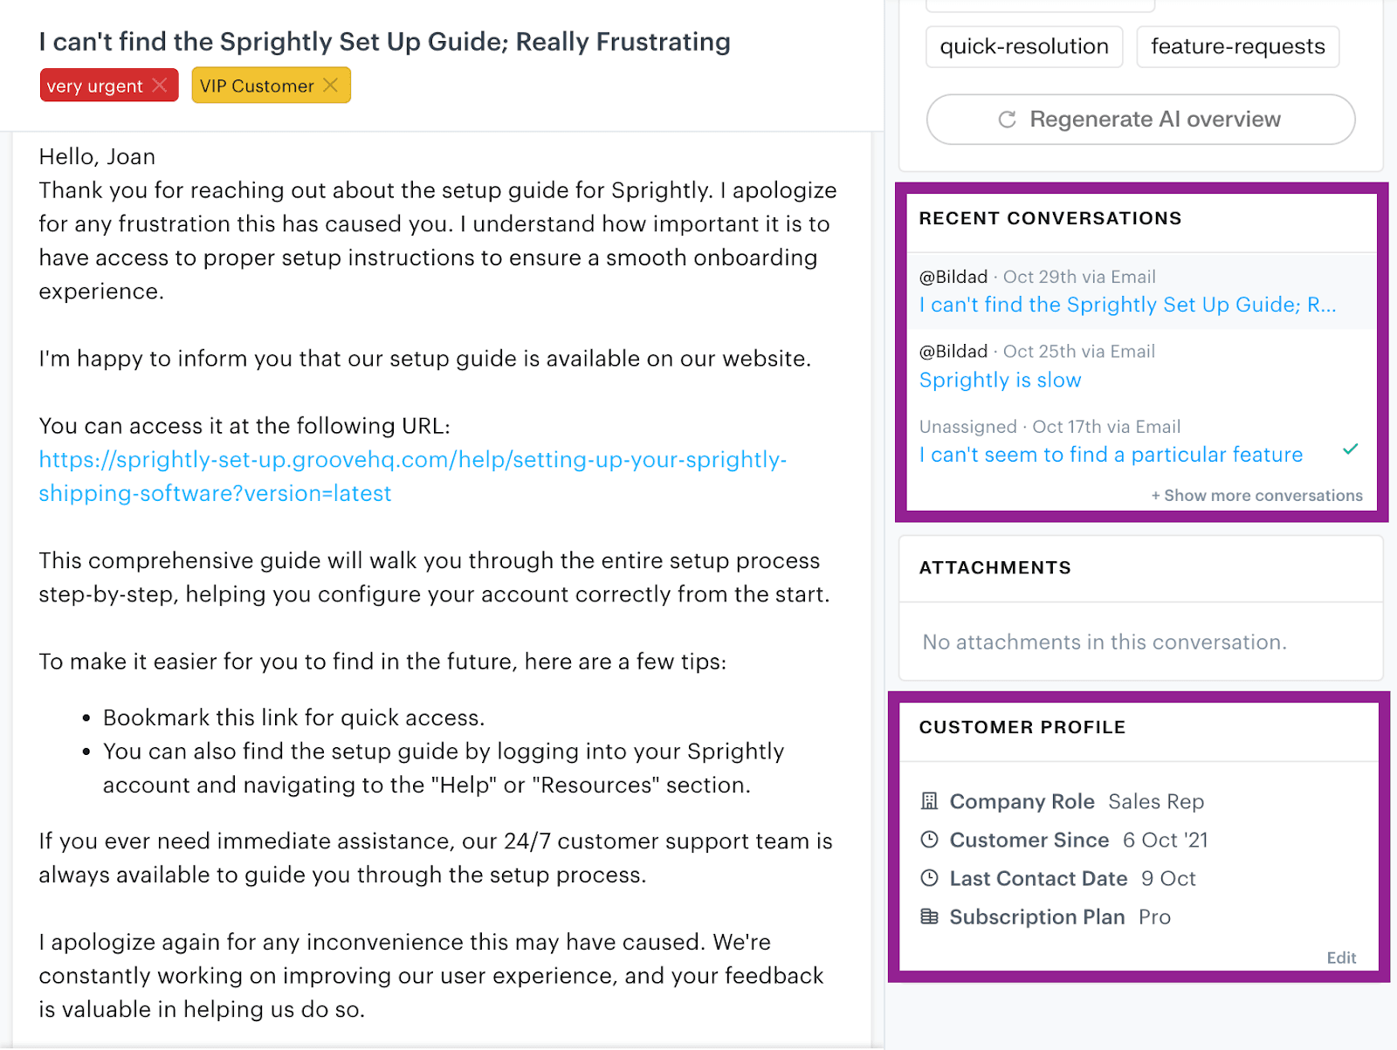Image resolution: width=1397 pixels, height=1050 pixels.
Task: Select the quick-resolution tag
Action: click(x=1023, y=46)
